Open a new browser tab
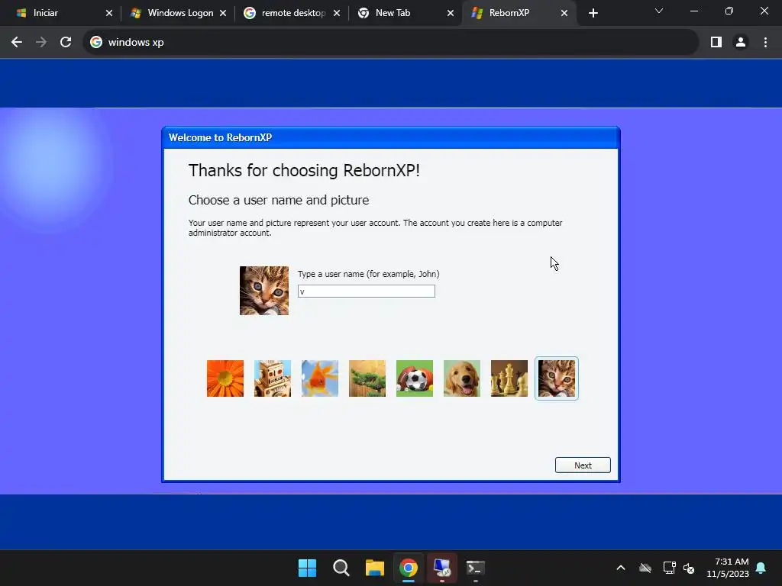The width and height of the screenshot is (782, 586). pos(593,13)
